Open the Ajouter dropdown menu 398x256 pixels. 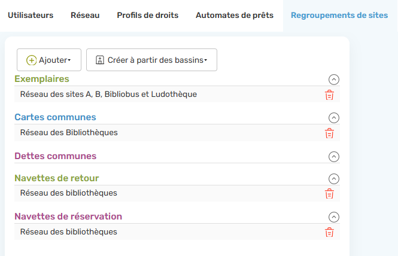[49, 60]
